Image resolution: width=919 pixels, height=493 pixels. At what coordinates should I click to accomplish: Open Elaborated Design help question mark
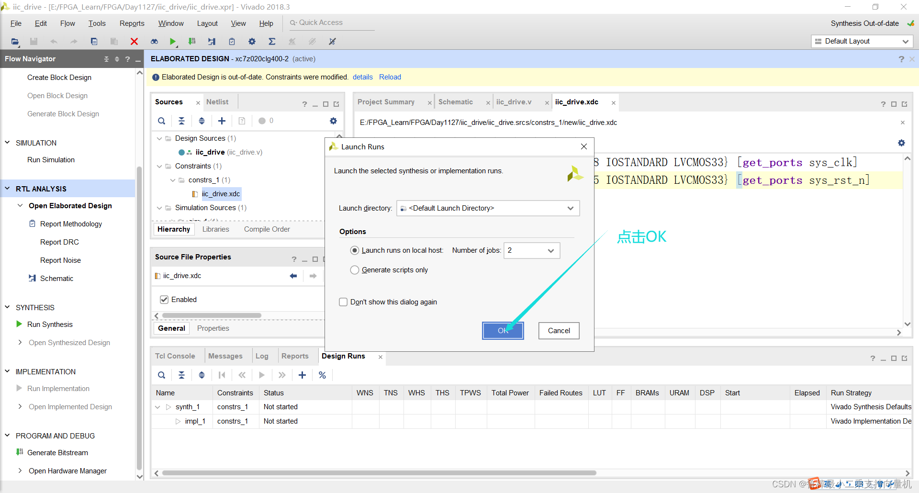[901, 59]
